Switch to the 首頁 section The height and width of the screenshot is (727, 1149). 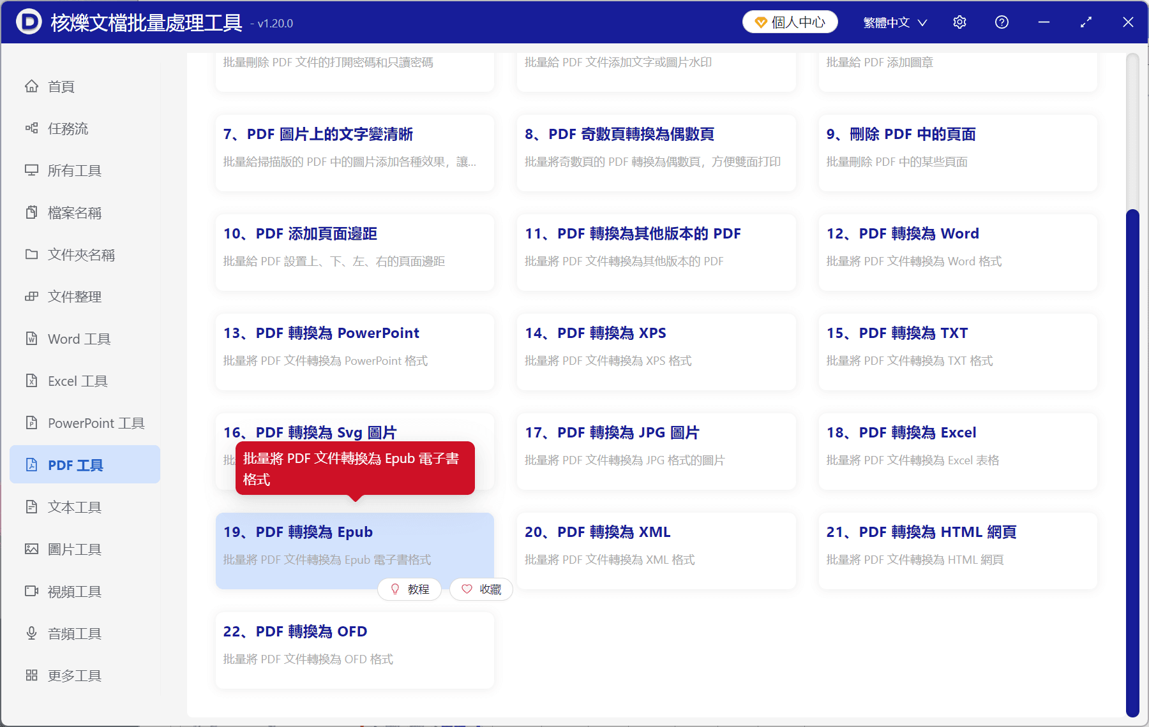61,86
